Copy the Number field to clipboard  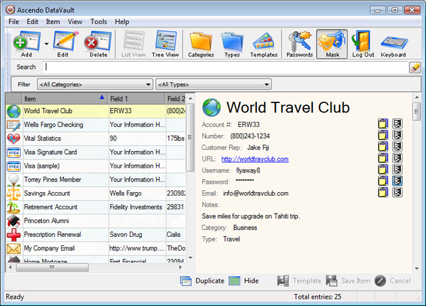click(x=383, y=135)
